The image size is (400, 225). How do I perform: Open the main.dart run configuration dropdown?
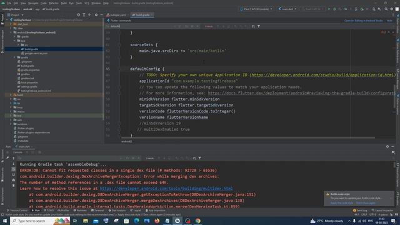(287, 9)
